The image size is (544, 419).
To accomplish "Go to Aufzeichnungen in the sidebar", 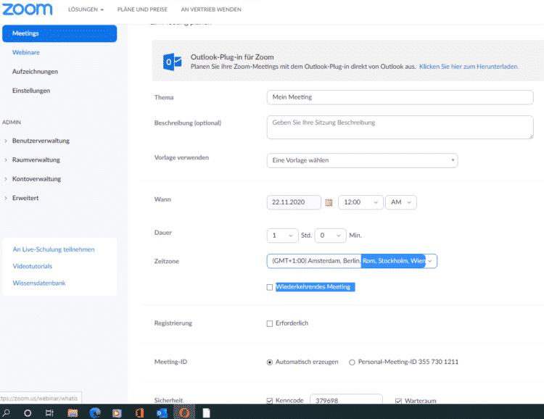I will pos(35,72).
